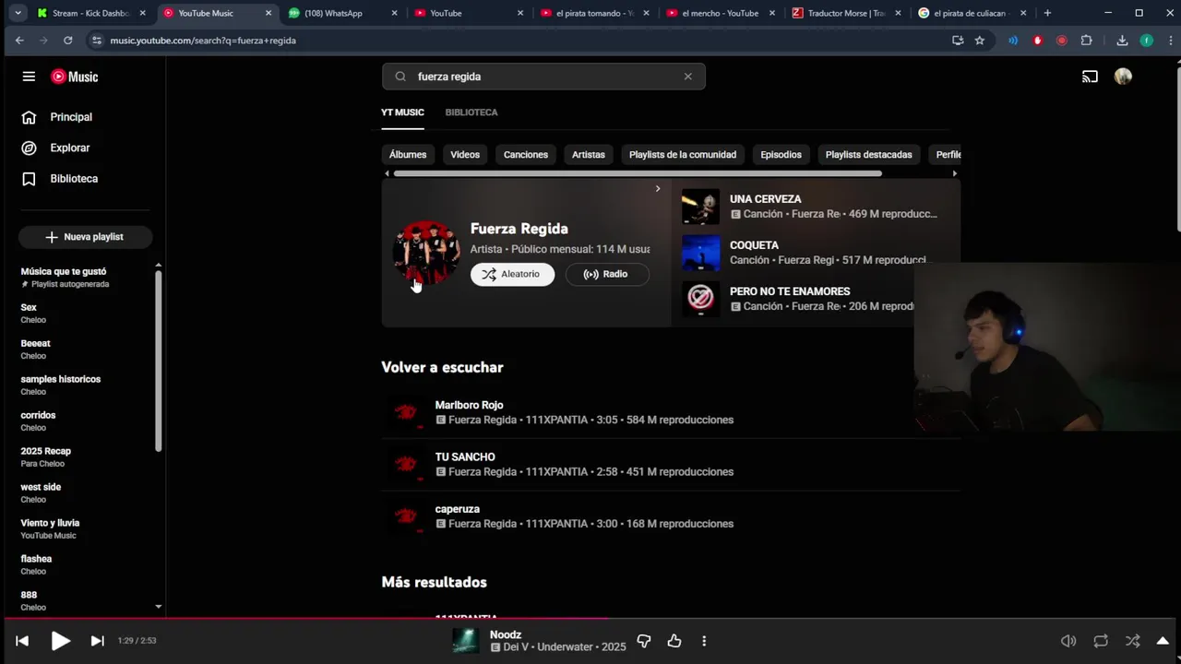Screen dimensions: 1181x664
Task: Open the cast to device icon
Action: click(1090, 77)
